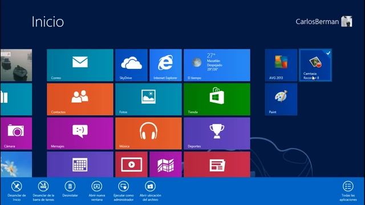Open the Fotos tile

[148, 99]
